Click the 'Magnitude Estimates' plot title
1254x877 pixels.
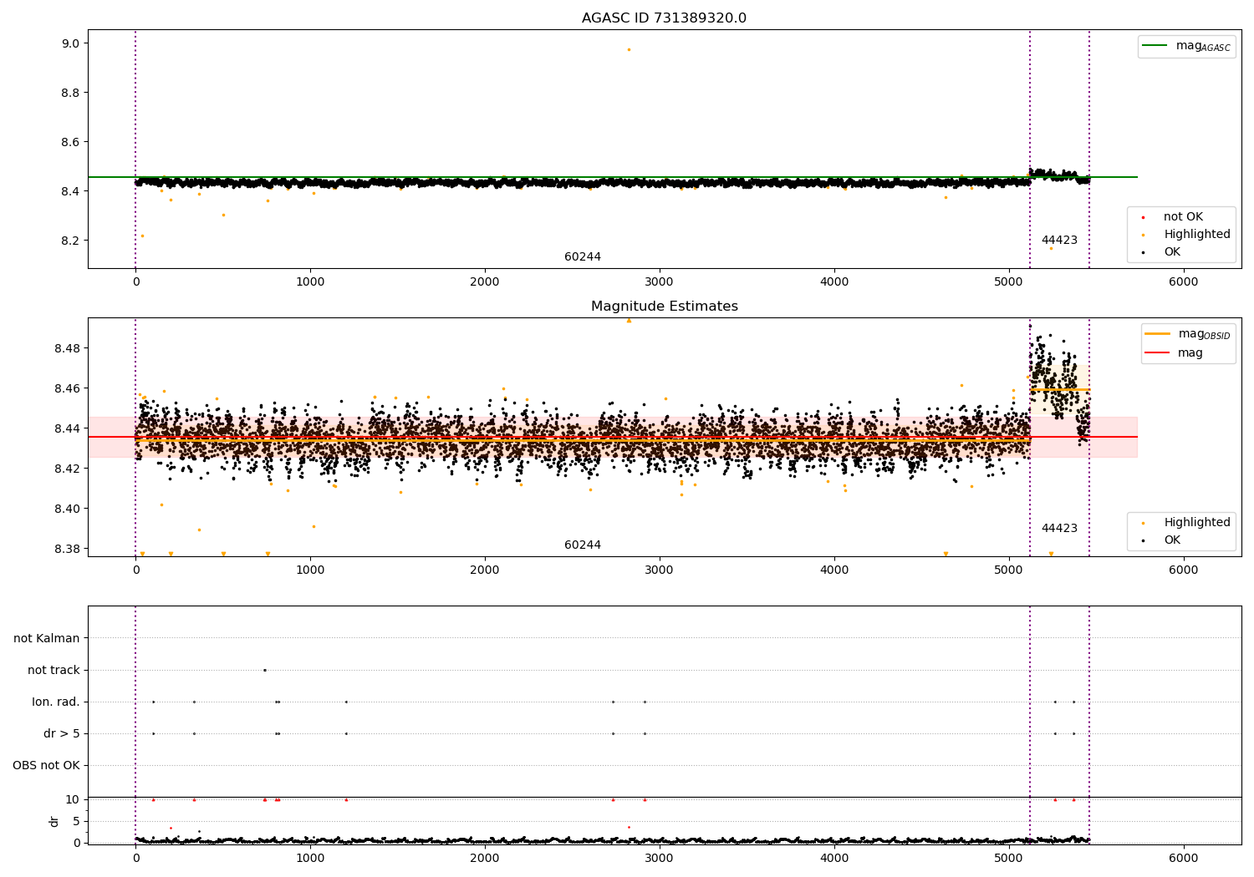(x=664, y=307)
